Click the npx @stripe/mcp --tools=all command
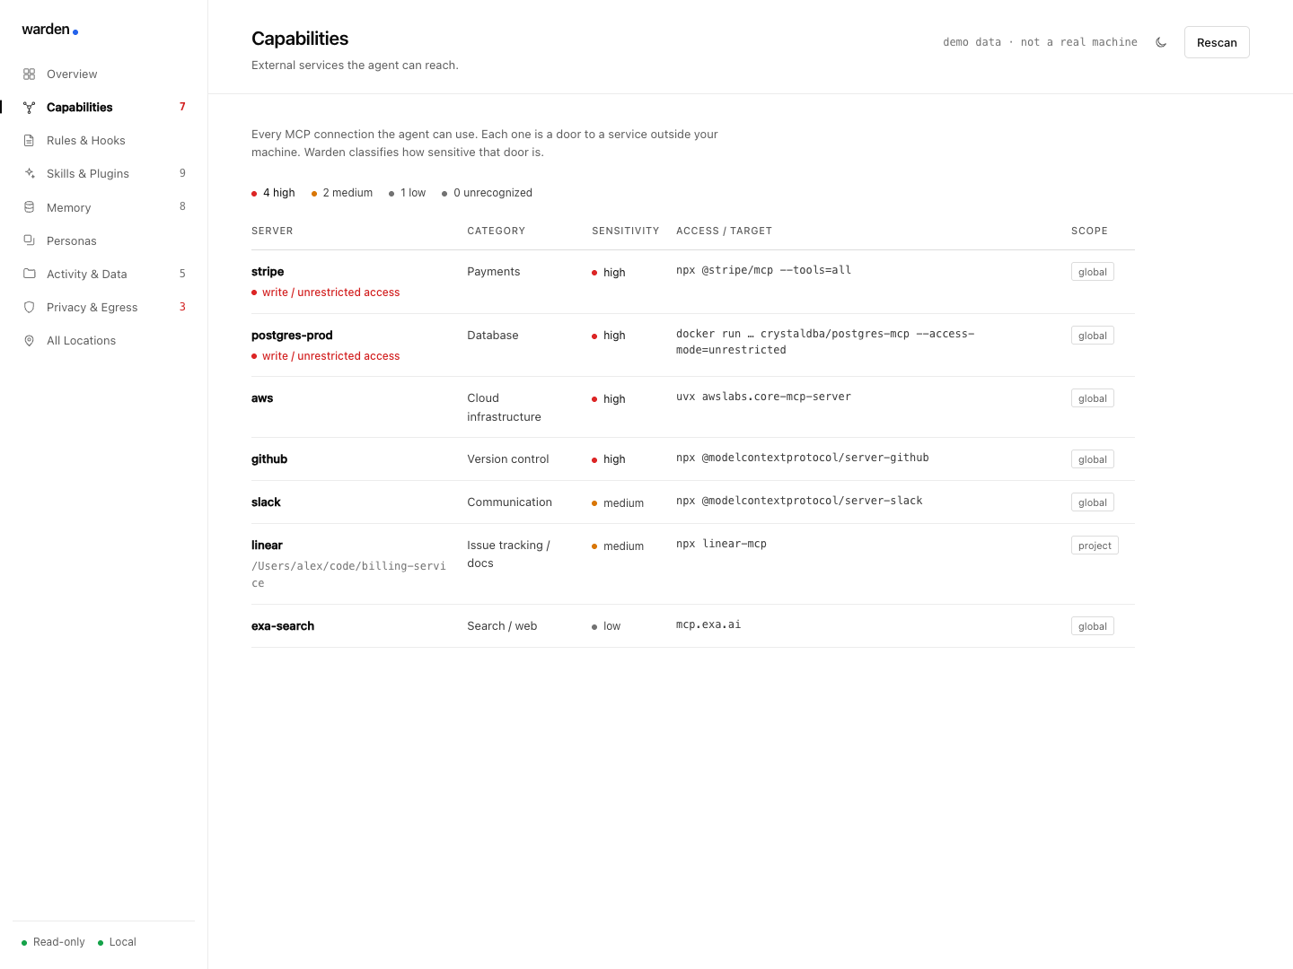 click(x=763, y=270)
